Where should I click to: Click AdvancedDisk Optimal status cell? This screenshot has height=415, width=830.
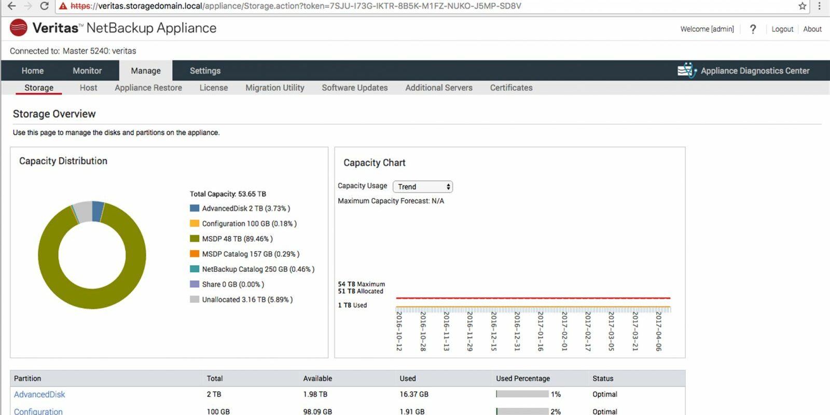[605, 394]
